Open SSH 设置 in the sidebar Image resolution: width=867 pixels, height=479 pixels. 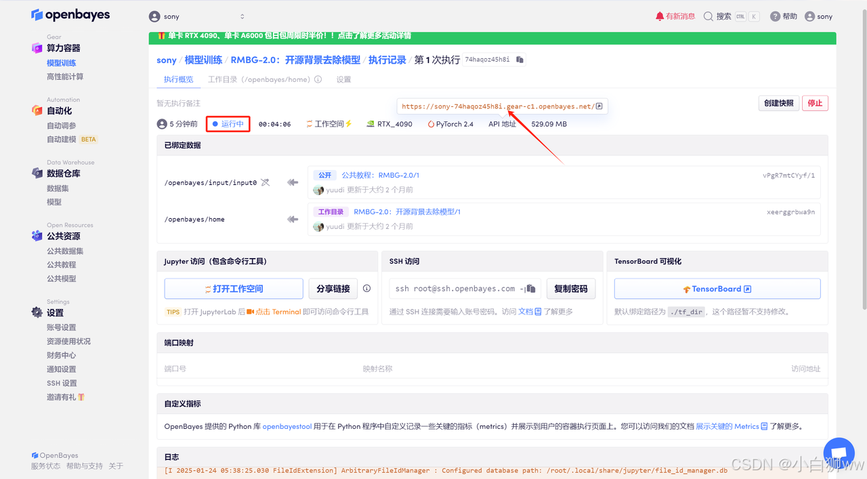pyautogui.click(x=62, y=383)
